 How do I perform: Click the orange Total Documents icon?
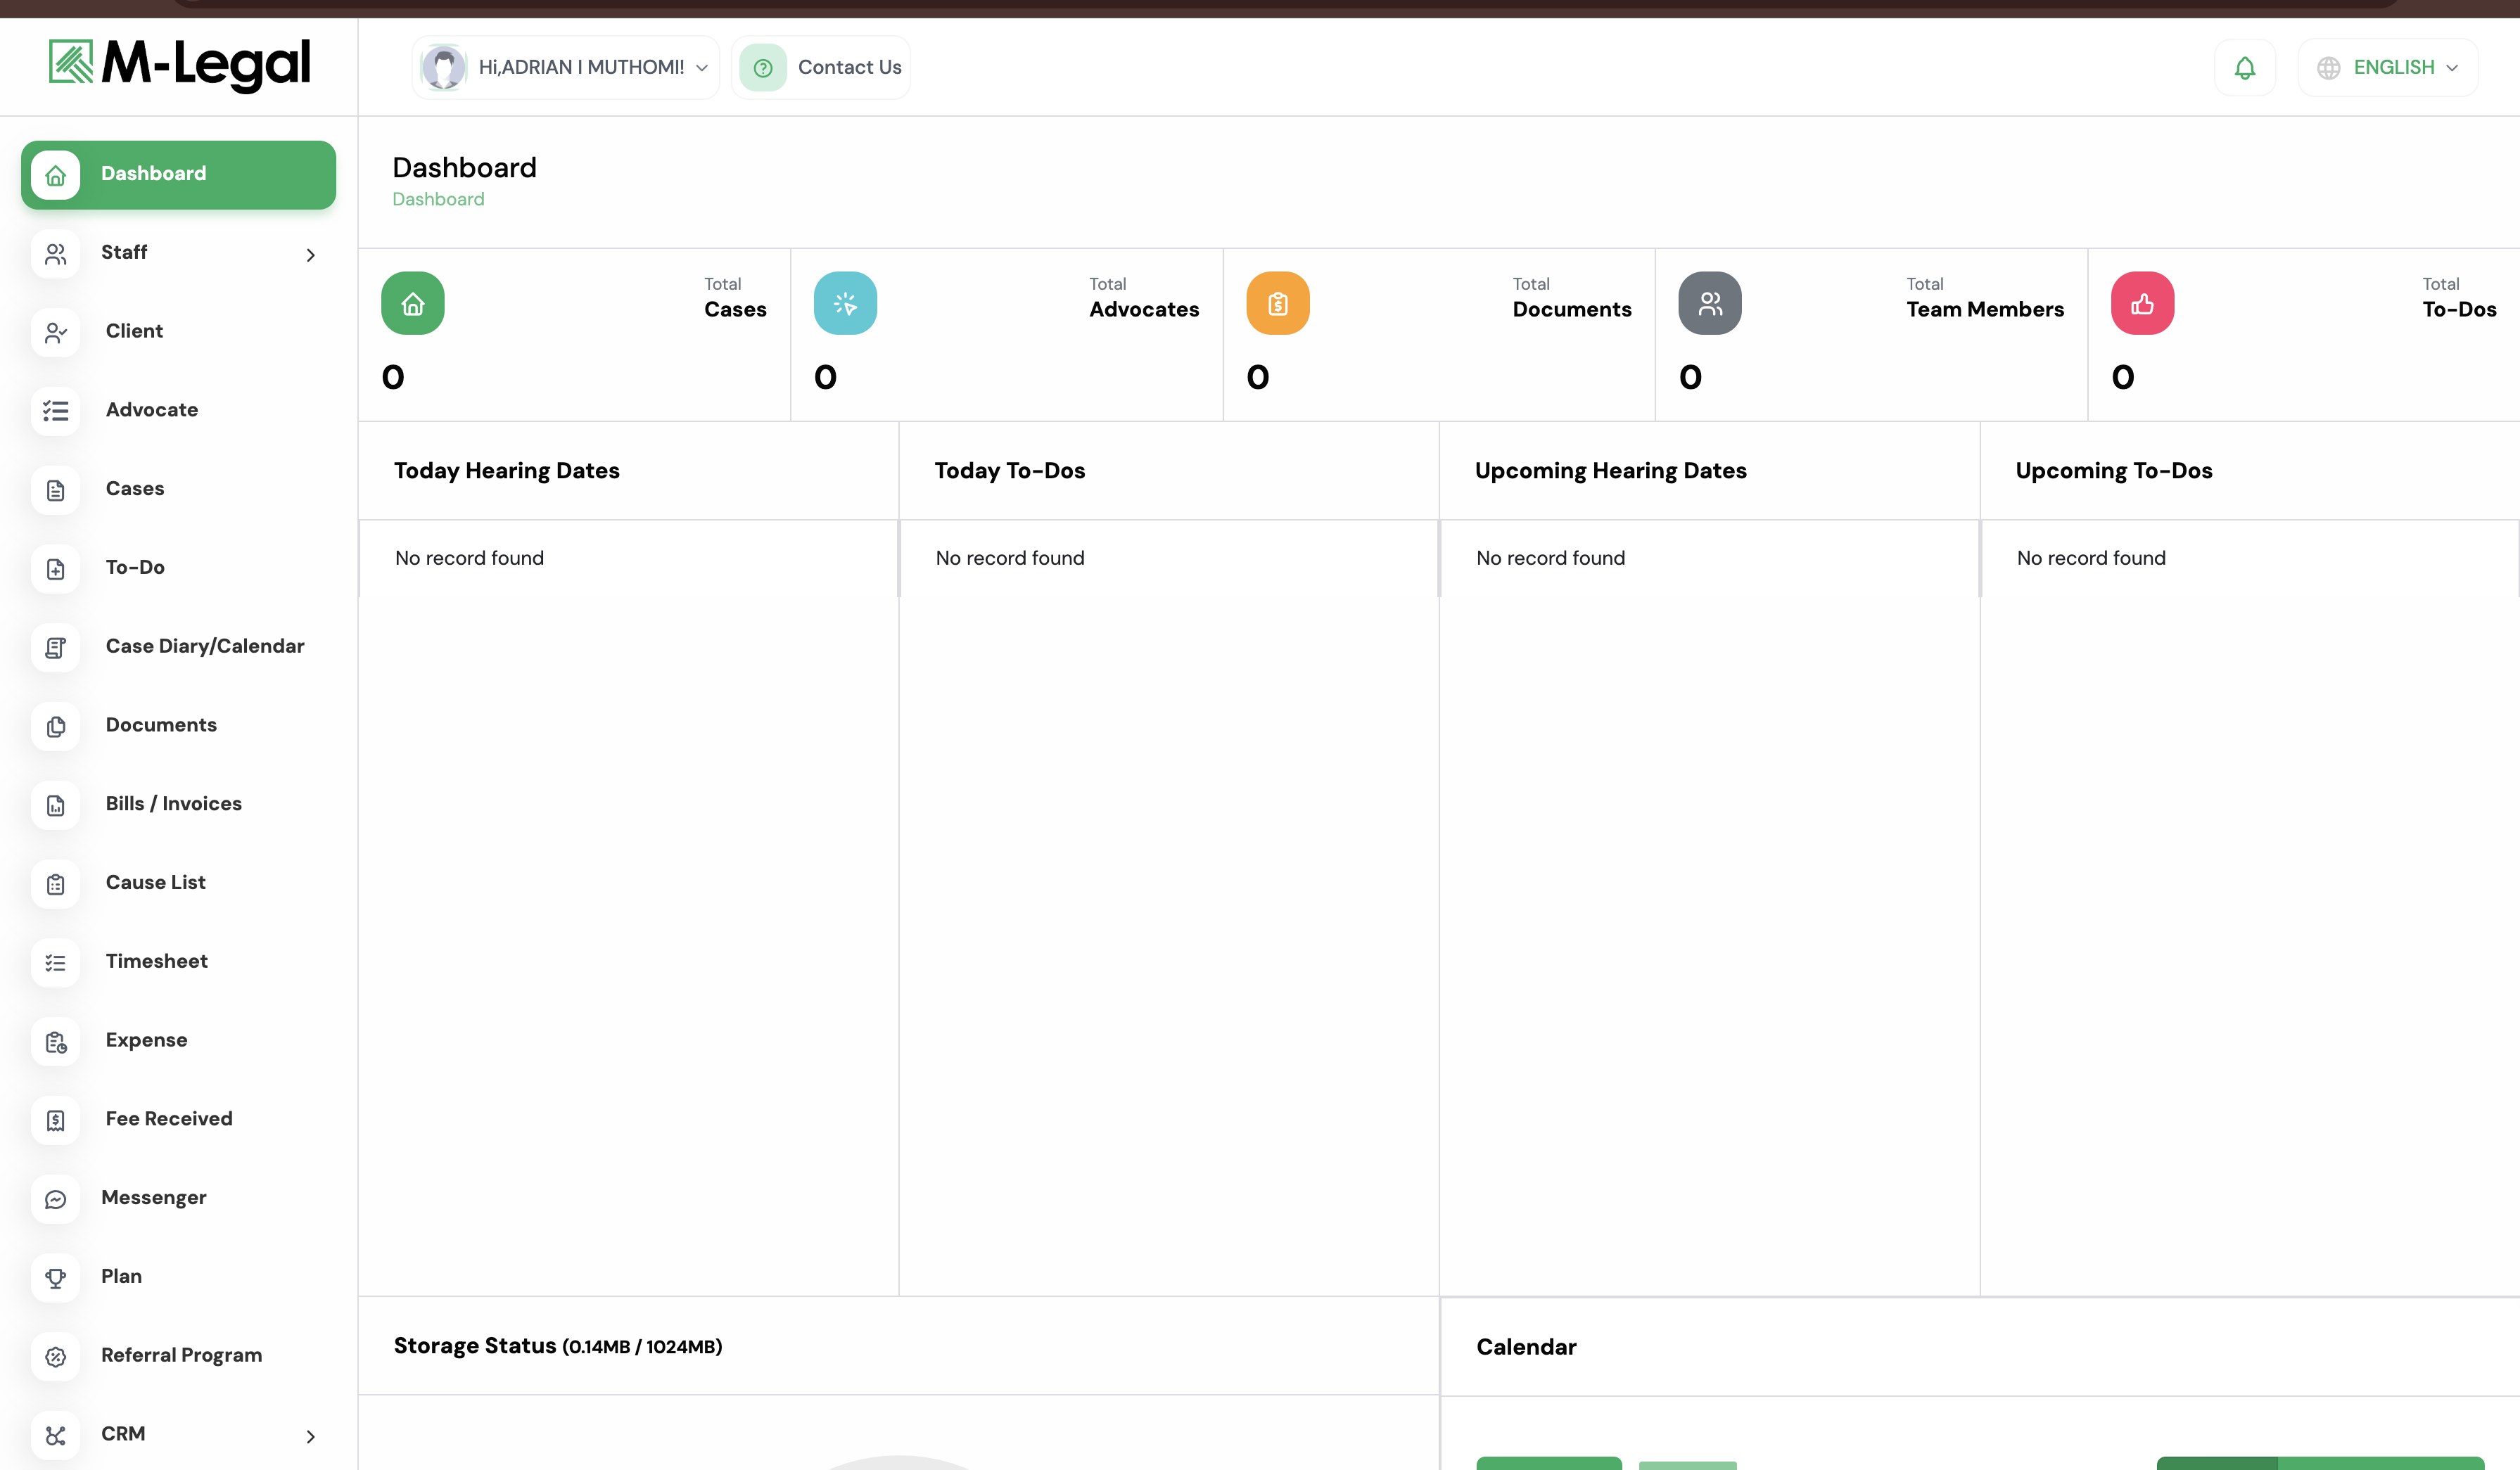(1277, 303)
